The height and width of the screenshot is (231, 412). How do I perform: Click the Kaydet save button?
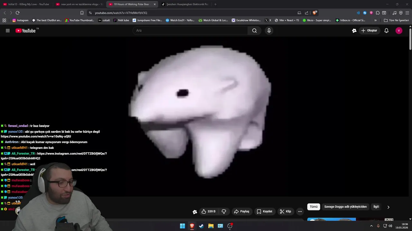(264, 211)
